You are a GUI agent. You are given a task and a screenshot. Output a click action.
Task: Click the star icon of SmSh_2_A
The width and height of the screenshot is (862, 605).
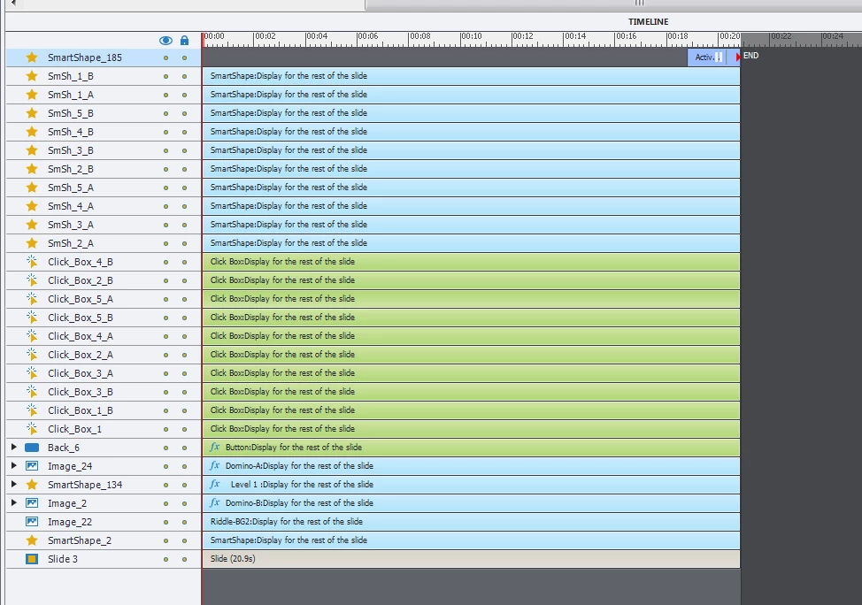(x=32, y=243)
